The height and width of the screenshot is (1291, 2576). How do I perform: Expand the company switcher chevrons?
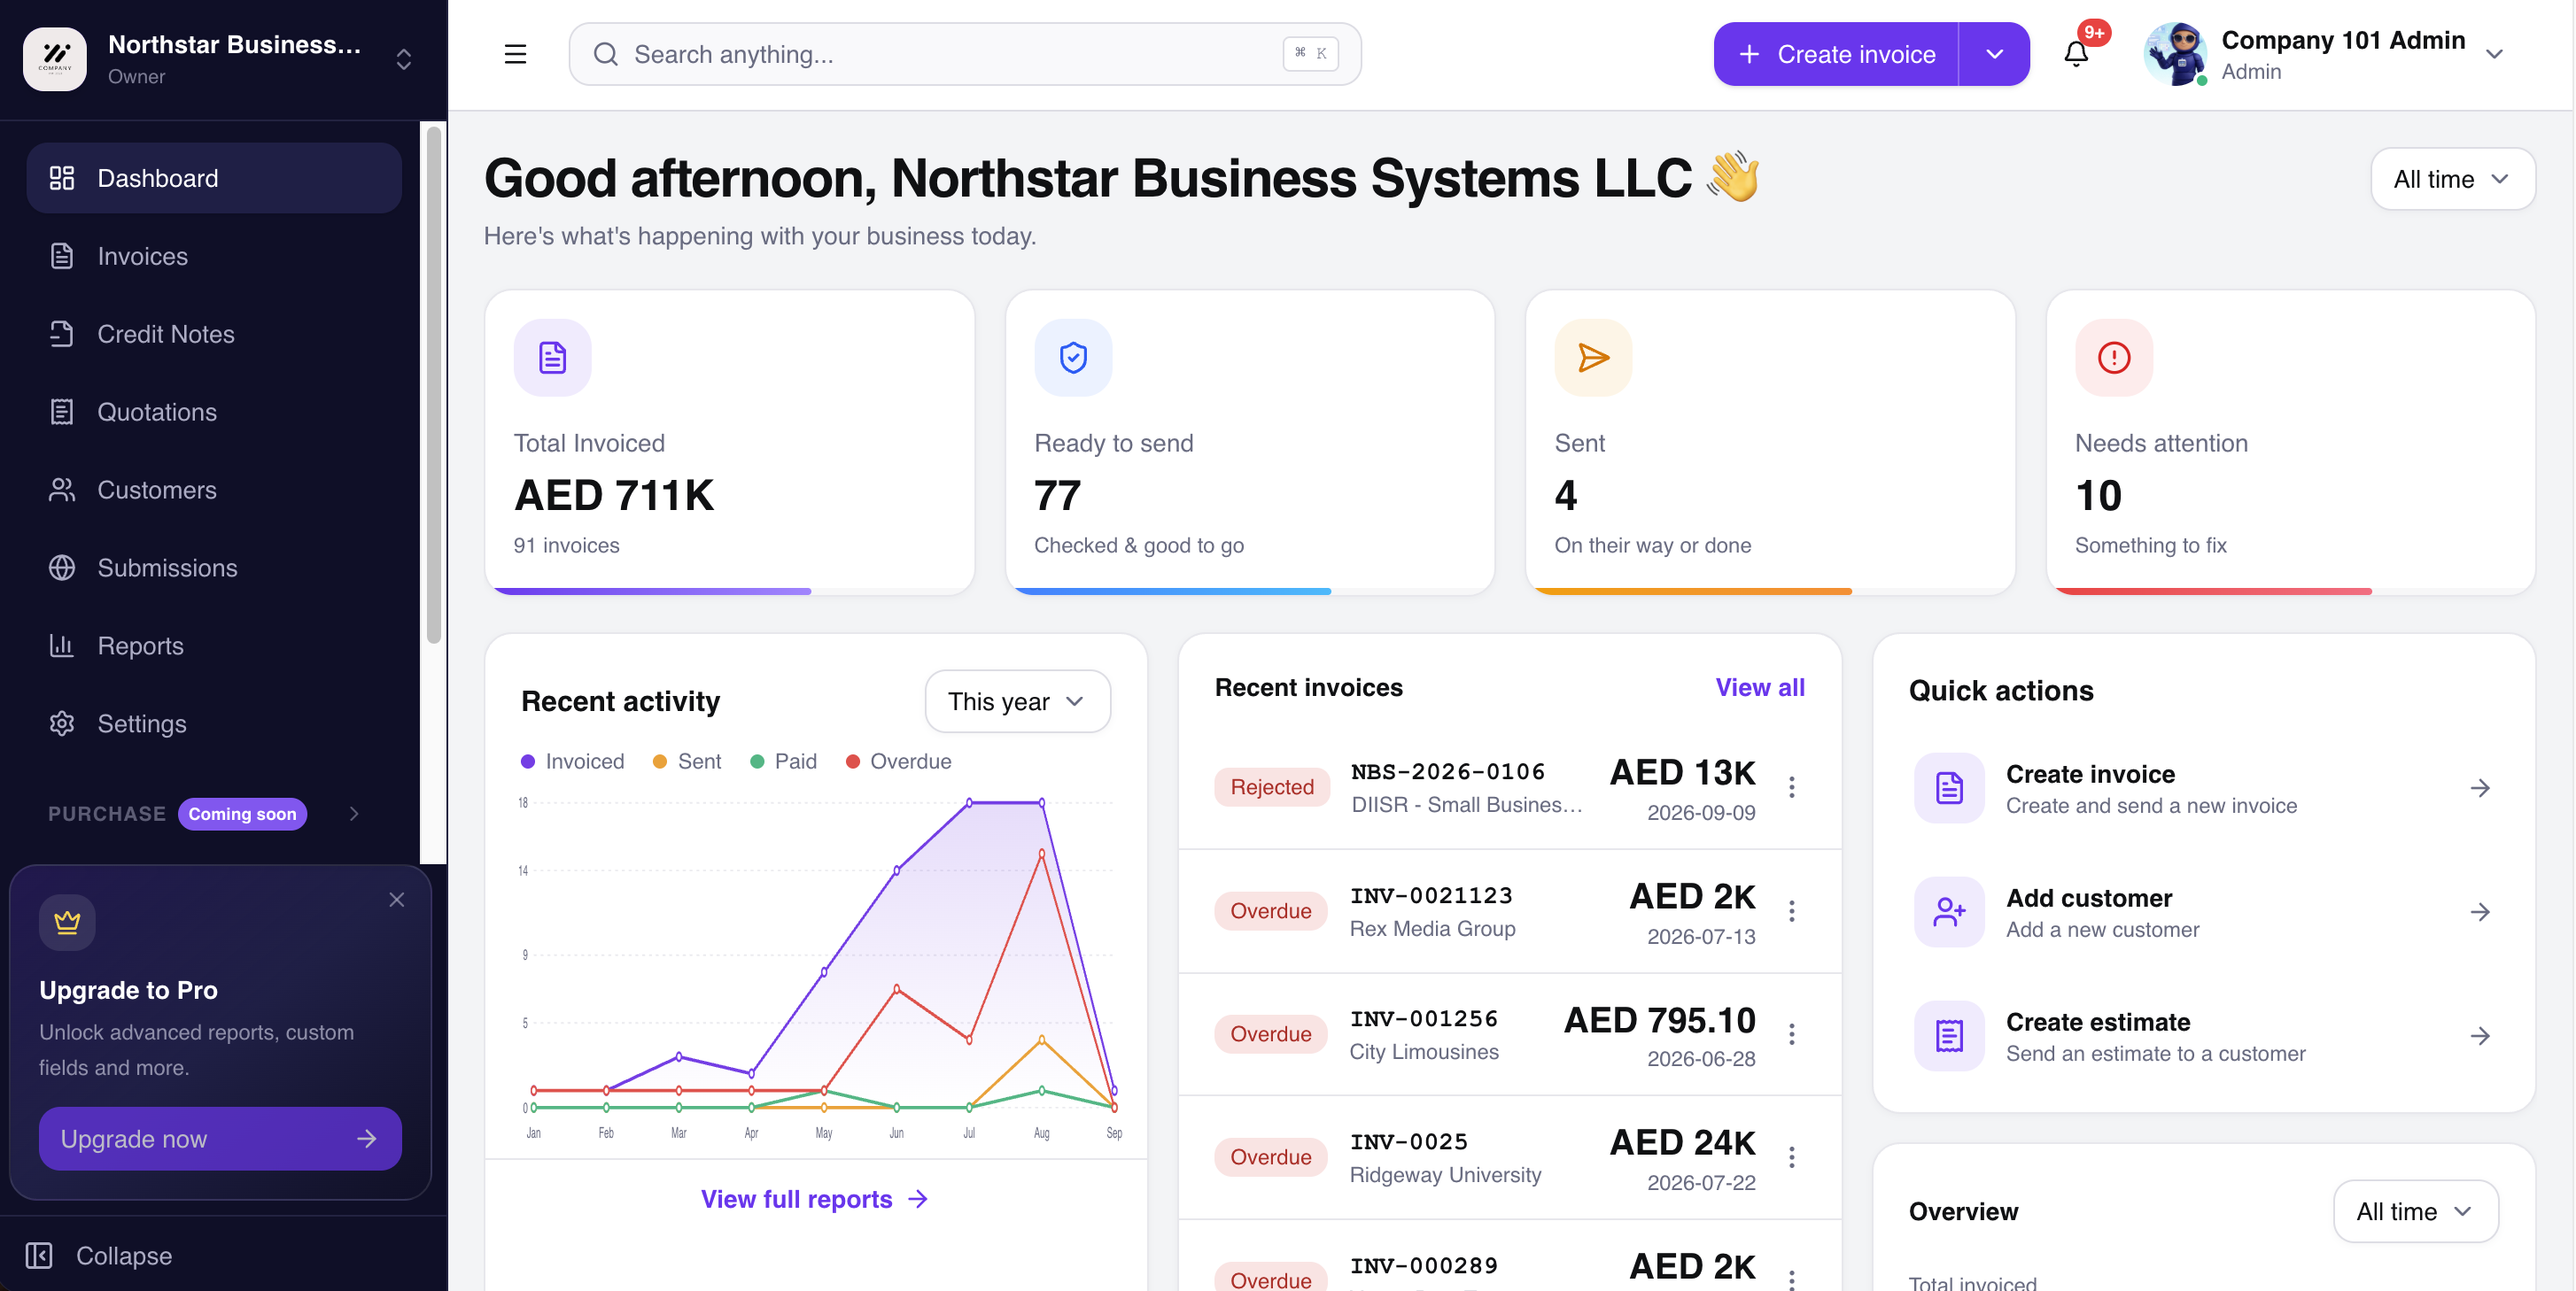403,59
